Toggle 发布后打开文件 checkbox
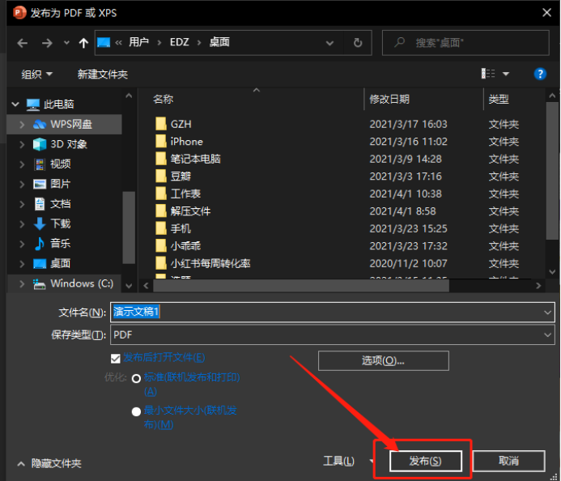 point(116,358)
